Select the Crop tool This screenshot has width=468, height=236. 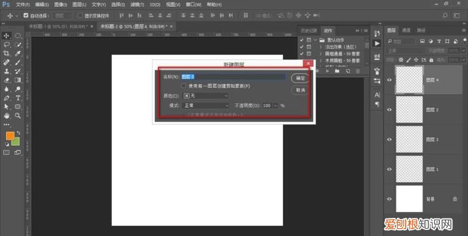click(6, 54)
